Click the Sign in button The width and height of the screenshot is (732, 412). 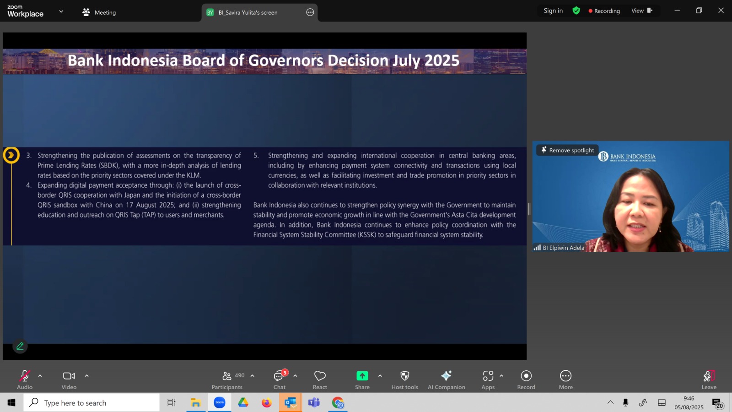tap(553, 11)
